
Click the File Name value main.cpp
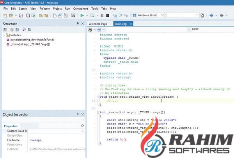35,140
